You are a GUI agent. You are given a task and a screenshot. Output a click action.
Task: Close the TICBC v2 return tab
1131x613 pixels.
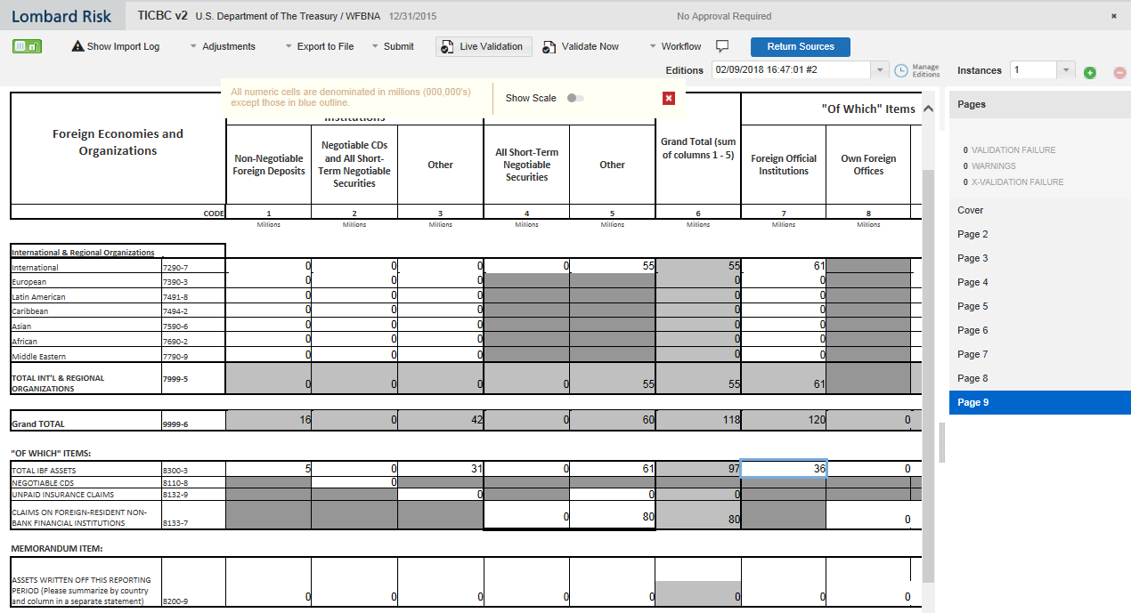tap(1113, 16)
